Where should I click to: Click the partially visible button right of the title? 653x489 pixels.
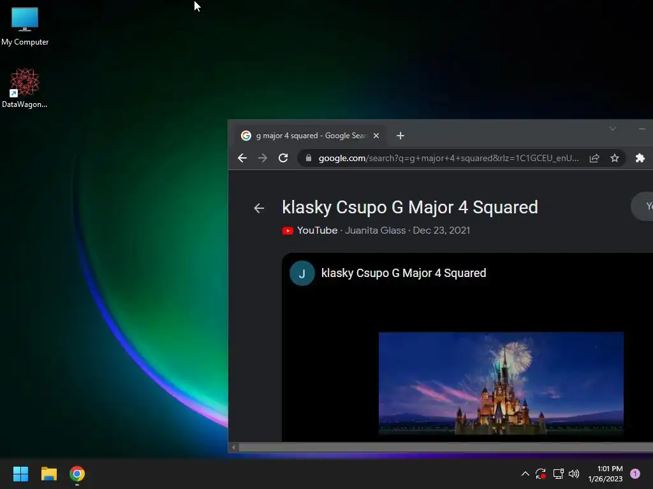643,206
